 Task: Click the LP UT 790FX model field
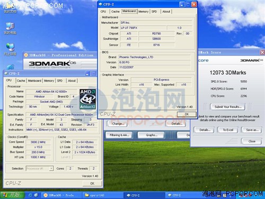click(x=143, y=28)
